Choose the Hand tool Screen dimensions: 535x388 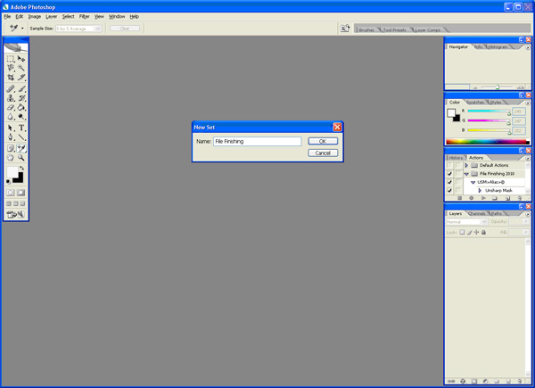[11, 158]
